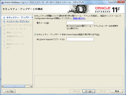
Task: Click the Oracle installer title bar icon
Action: (3, 3)
